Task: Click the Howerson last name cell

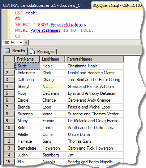Action: [52, 148]
